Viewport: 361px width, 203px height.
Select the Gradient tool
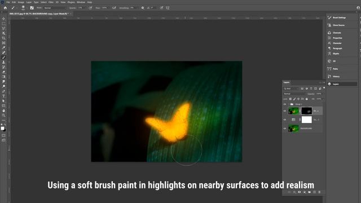[3, 77]
